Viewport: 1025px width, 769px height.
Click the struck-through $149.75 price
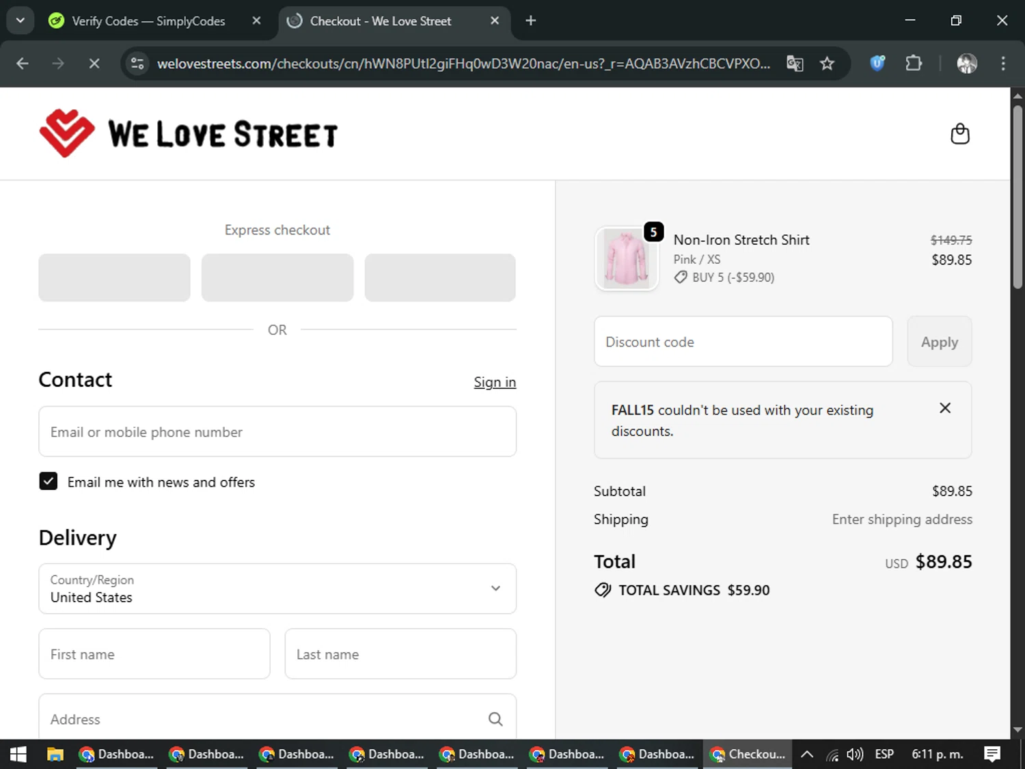(951, 240)
